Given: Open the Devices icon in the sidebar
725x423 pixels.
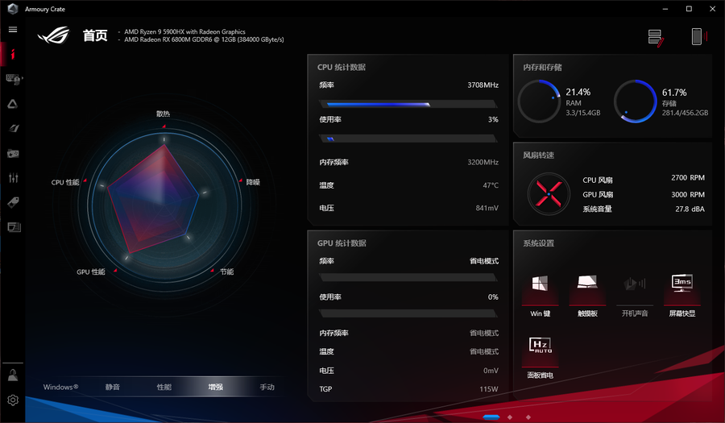Looking at the screenshot, I should point(13,78).
